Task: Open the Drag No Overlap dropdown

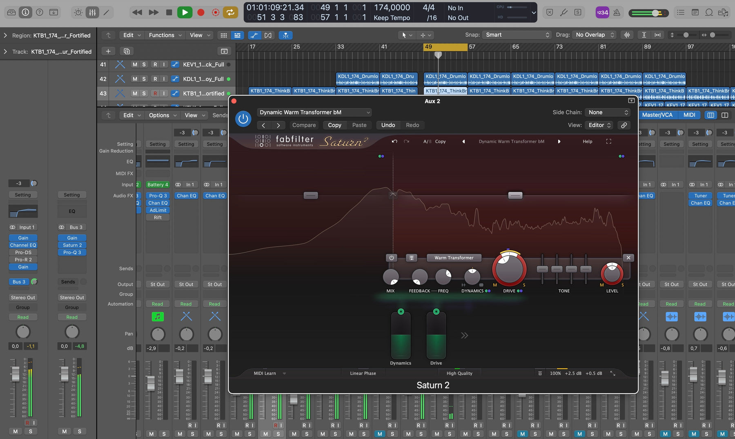Action: click(x=594, y=35)
